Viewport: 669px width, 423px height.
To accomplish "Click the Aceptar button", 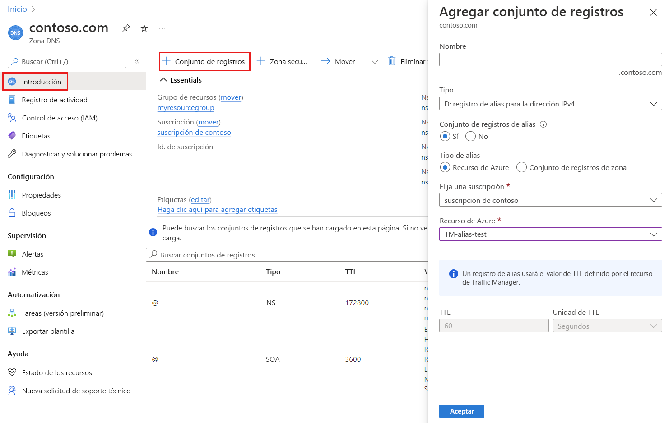I will [461, 411].
